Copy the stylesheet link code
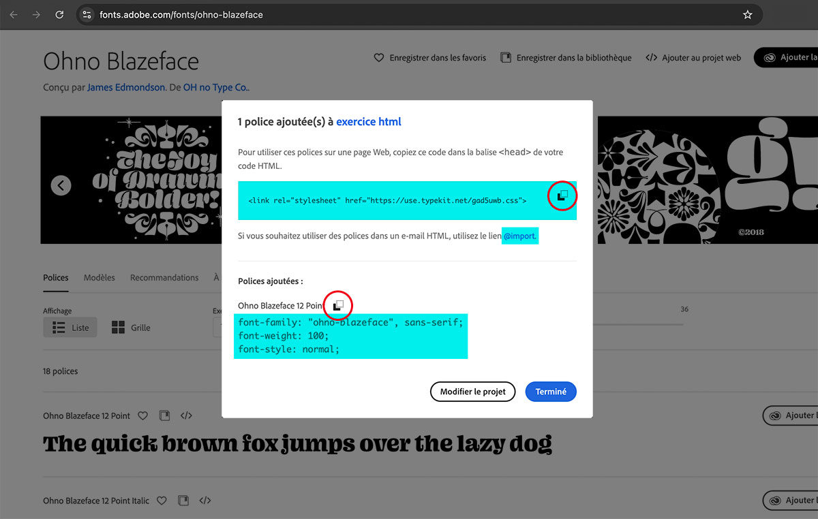 click(x=562, y=196)
